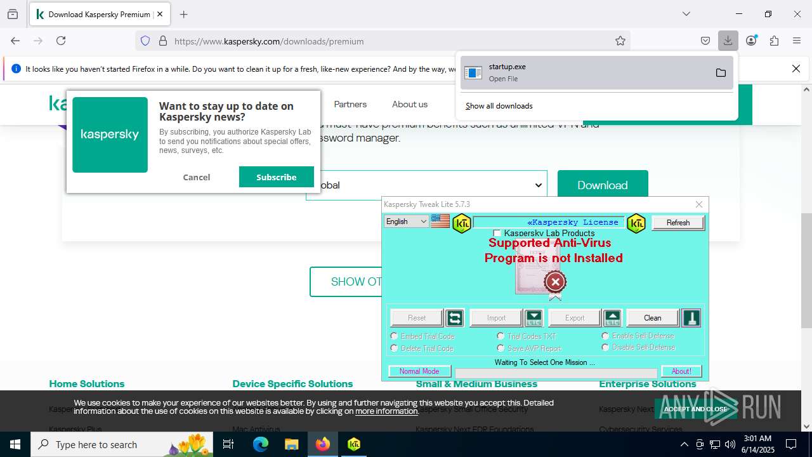Open the Firefox extensions puzzle icon
Image resolution: width=812 pixels, height=457 pixels.
774,41
